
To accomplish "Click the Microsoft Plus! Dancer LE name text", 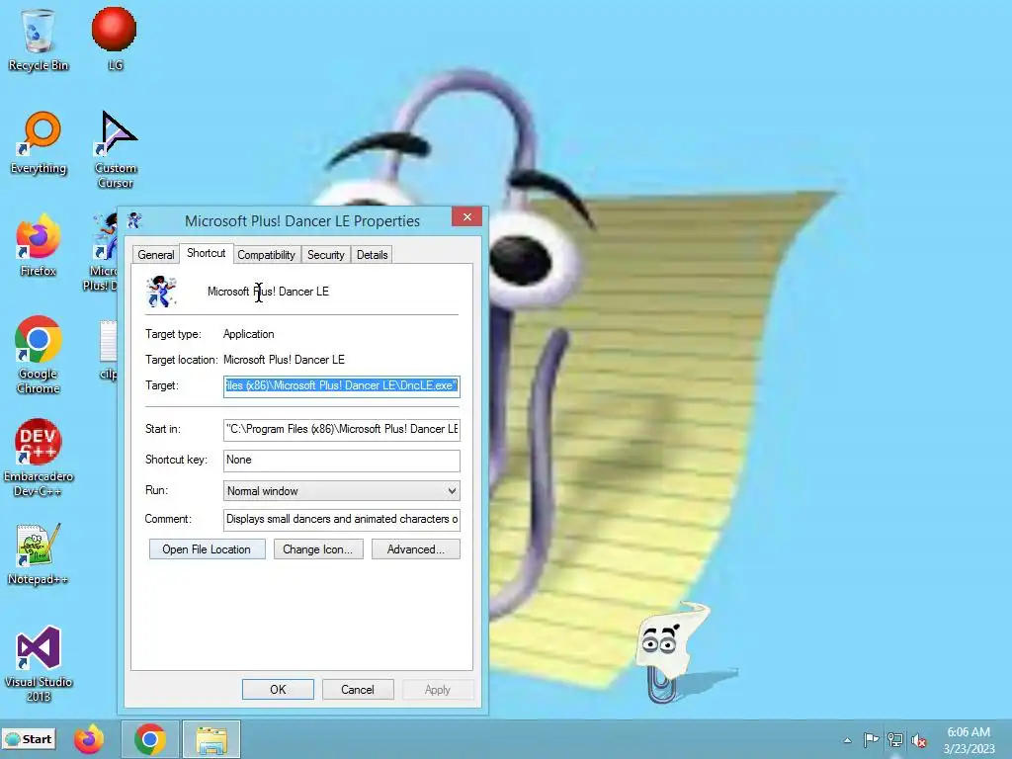I will pos(268,292).
